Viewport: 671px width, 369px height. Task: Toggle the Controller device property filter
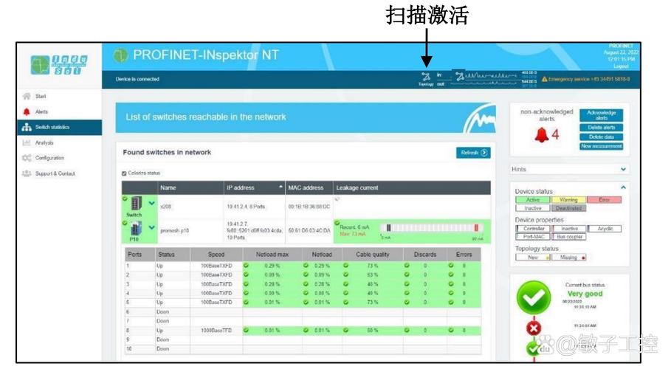(x=533, y=229)
